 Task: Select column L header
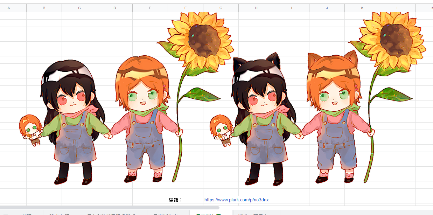coord(398,8)
